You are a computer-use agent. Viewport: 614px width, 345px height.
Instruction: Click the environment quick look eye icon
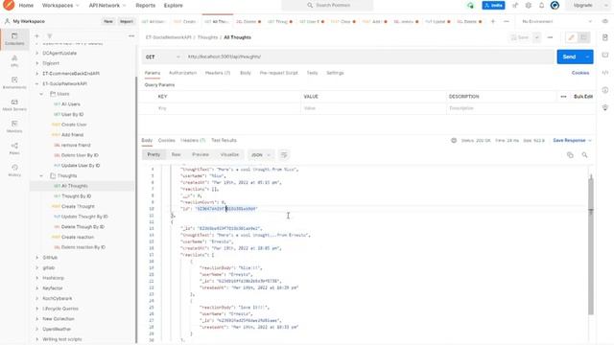(x=605, y=21)
